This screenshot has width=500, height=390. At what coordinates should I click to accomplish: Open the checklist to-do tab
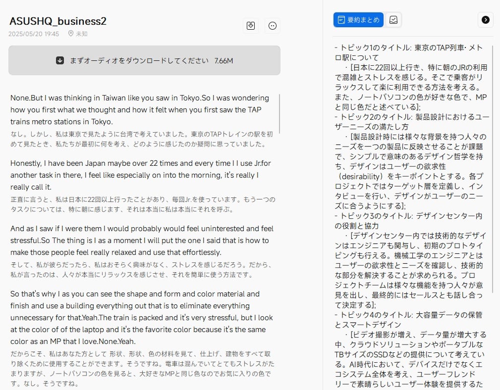393,20
